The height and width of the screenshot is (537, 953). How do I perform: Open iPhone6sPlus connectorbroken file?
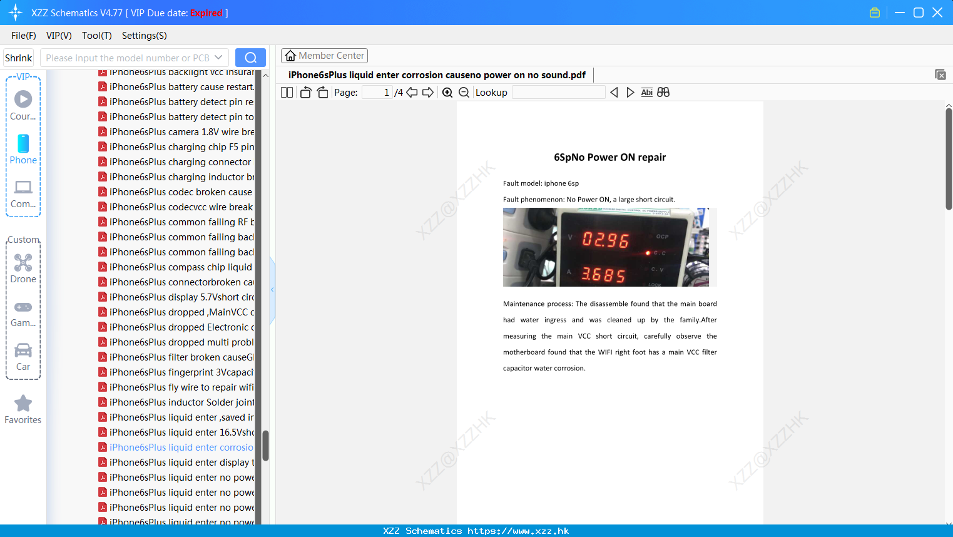176,282
